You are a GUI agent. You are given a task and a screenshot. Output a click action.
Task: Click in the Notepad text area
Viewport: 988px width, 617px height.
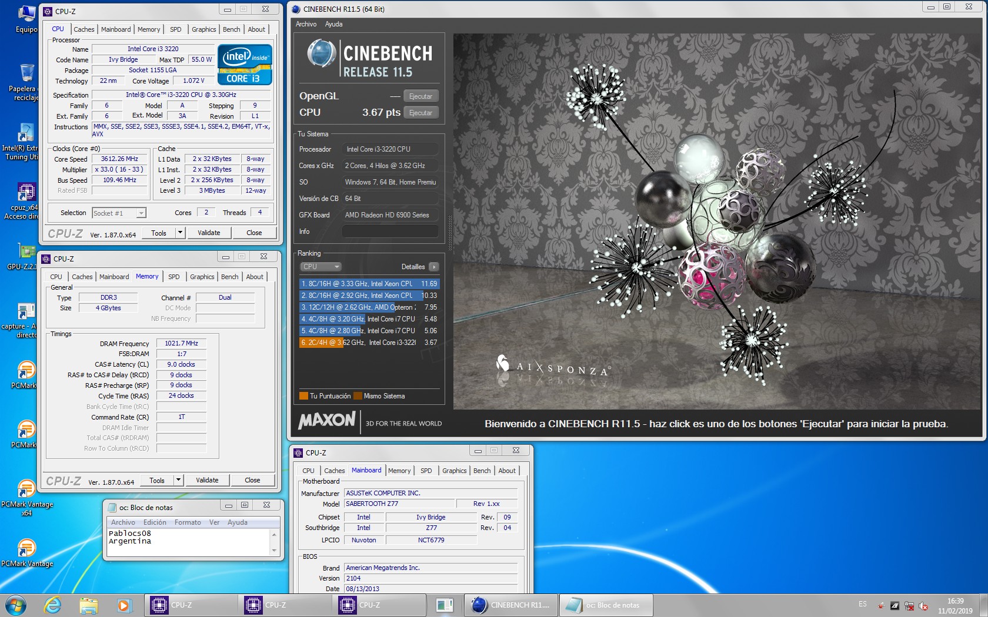coord(188,542)
